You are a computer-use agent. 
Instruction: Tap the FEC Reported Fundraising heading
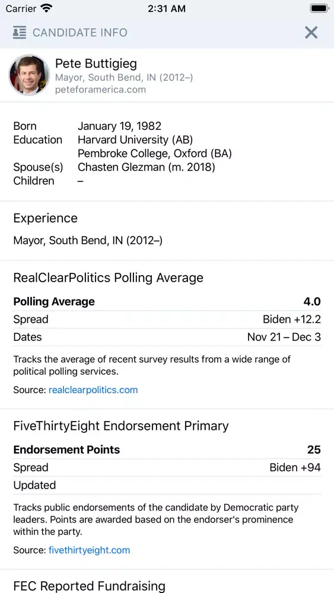89,586
